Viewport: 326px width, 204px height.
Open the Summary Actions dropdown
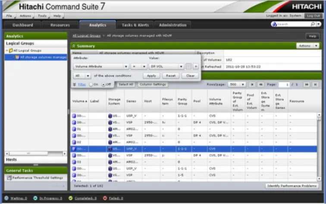pos(308,46)
